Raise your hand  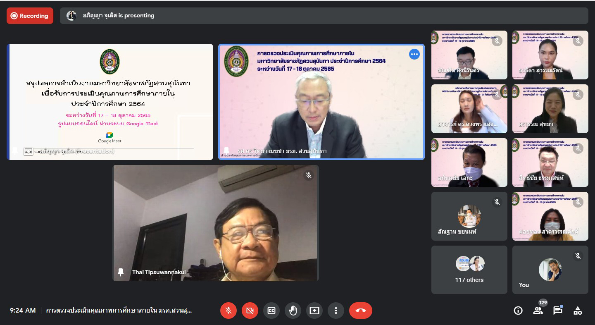[x=293, y=311]
